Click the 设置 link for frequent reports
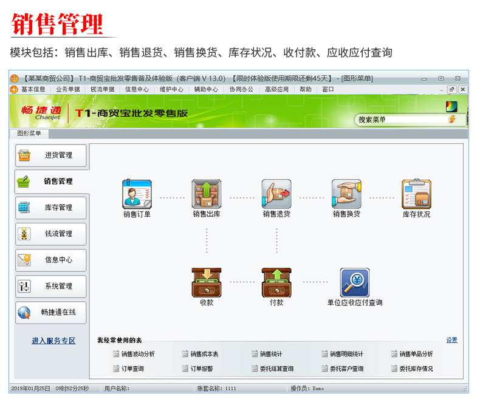Image resolution: width=480 pixels, height=408 pixels. (452, 340)
